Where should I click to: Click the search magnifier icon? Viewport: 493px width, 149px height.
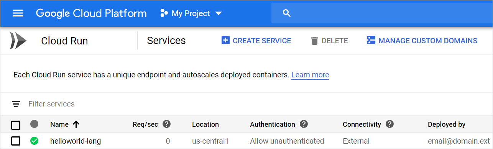[286, 13]
